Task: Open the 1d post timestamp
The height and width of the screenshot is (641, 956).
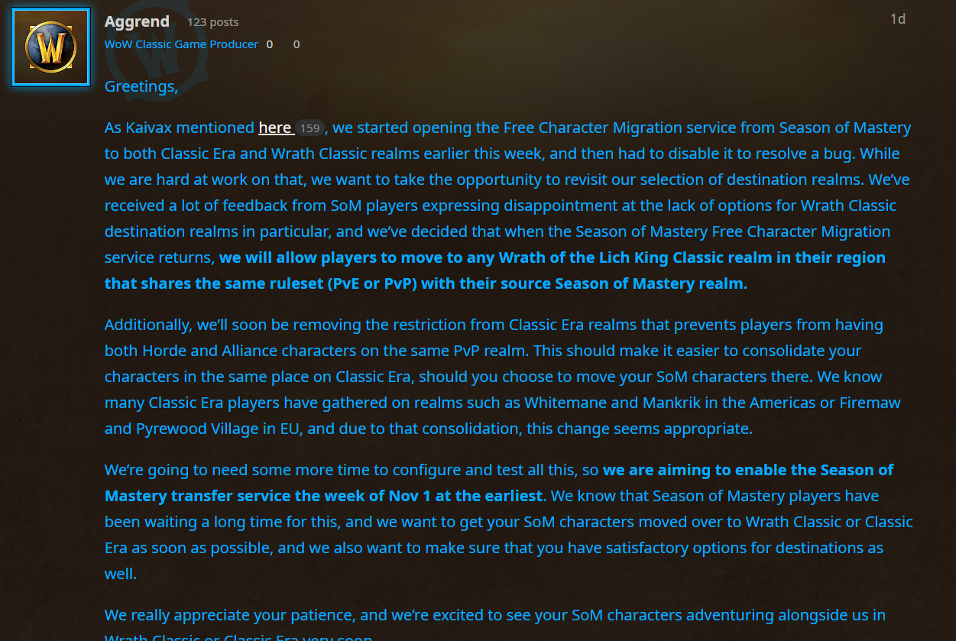Action: [x=898, y=18]
